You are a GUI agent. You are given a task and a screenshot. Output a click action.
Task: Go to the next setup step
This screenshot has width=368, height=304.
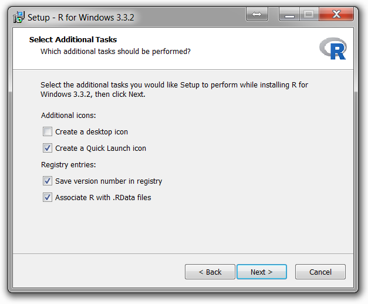(x=262, y=272)
